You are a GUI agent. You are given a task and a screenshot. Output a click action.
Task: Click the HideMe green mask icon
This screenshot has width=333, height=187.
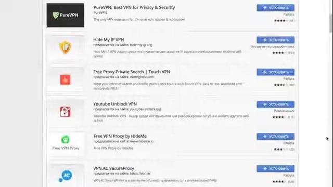pyautogui.click(x=66, y=140)
